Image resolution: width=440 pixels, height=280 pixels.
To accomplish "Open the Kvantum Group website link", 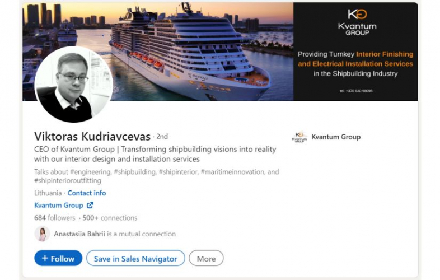I will tap(59, 206).
